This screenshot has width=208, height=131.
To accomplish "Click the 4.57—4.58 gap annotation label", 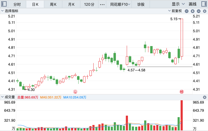I will point(136,70).
